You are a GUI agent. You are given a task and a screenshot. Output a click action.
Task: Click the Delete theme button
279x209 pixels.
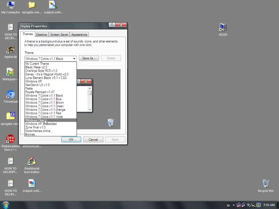click(x=111, y=58)
